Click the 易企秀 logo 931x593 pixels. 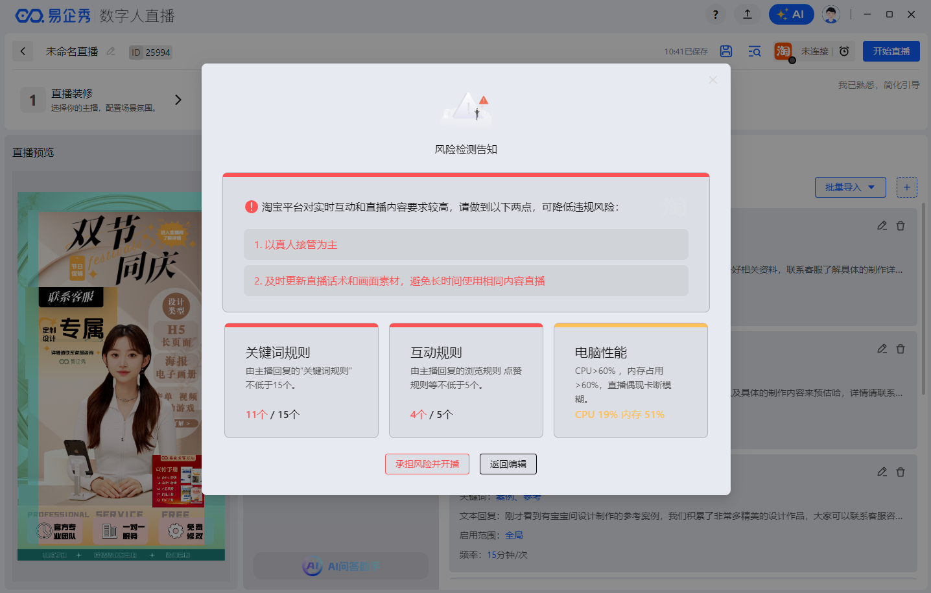pos(53,15)
